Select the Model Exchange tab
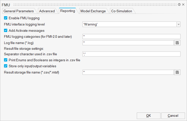Viewport: 187px width, 121px height. click(93, 11)
